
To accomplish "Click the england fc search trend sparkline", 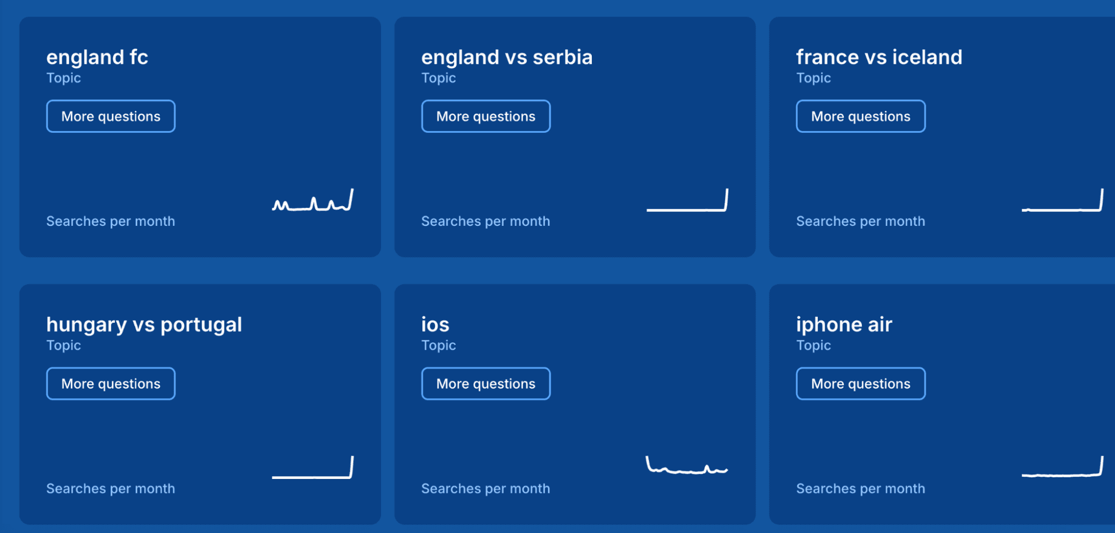I will [x=313, y=201].
